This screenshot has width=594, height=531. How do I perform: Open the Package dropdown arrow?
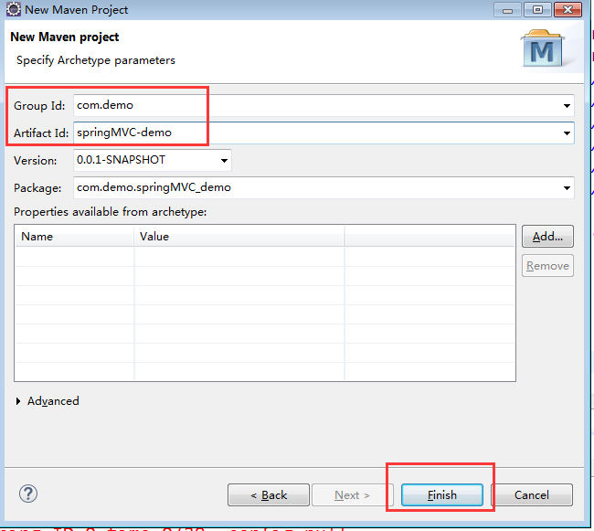click(x=567, y=188)
